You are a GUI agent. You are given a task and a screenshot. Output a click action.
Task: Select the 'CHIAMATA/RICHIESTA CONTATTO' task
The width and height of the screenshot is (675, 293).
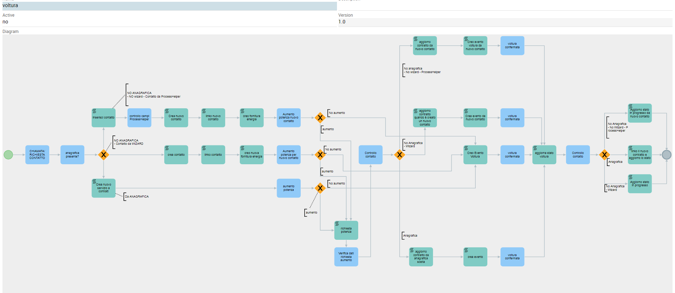[x=37, y=155]
